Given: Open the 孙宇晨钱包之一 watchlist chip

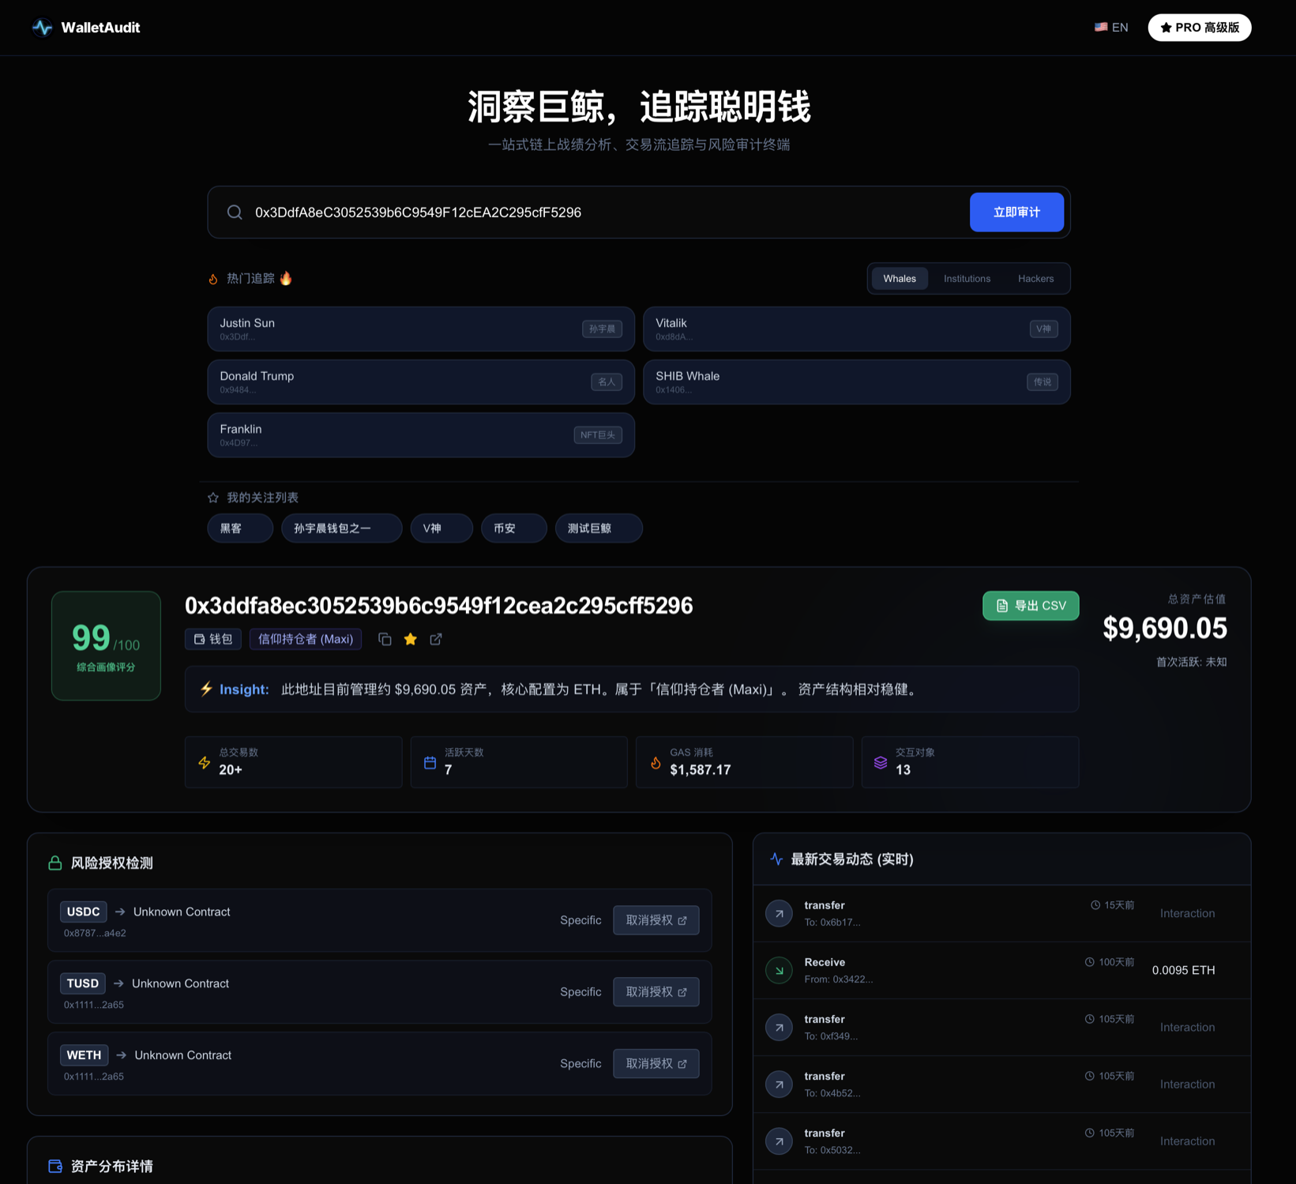Looking at the screenshot, I should tap(342, 528).
